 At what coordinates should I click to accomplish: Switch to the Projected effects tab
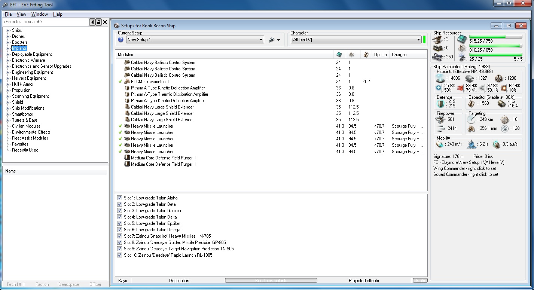(x=364, y=281)
